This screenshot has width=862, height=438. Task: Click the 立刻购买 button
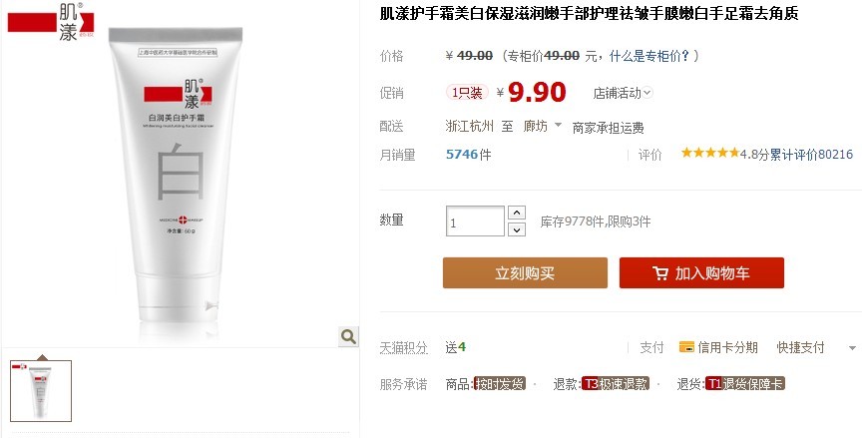click(525, 273)
